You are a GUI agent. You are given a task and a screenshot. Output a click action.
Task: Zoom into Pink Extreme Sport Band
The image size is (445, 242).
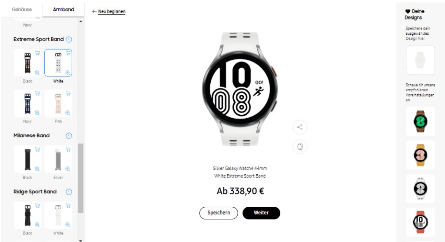tap(68, 113)
